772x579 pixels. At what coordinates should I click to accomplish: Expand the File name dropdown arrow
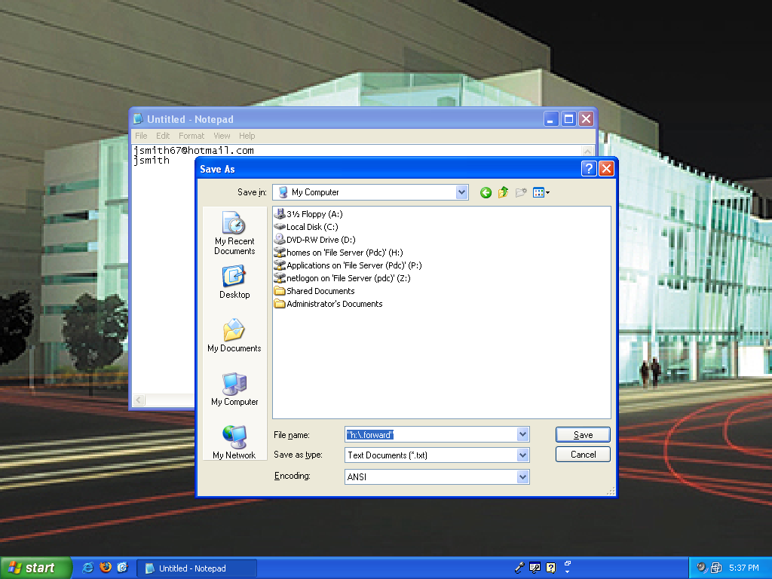[x=523, y=434]
